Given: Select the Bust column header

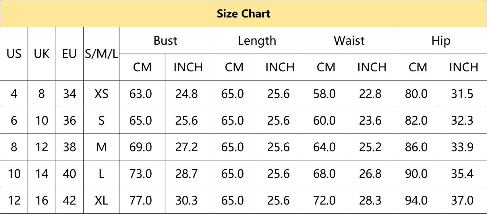Looking at the screenshot, I should [x=165, y=40].
